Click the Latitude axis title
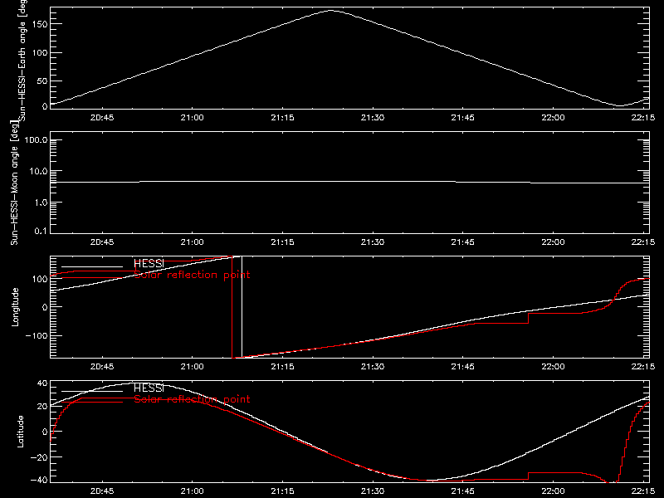The image size is (664, 498). tap(20, 432)
